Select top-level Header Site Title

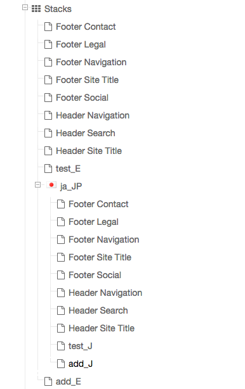pyautogui.click(x=89, y=151)
